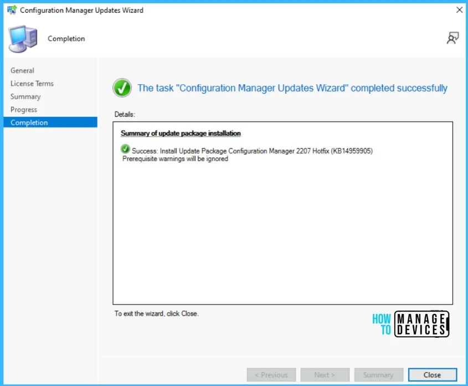Click the computer Completion header icon
This screenshot has width=468, height=386.
[x=23, y=39]
